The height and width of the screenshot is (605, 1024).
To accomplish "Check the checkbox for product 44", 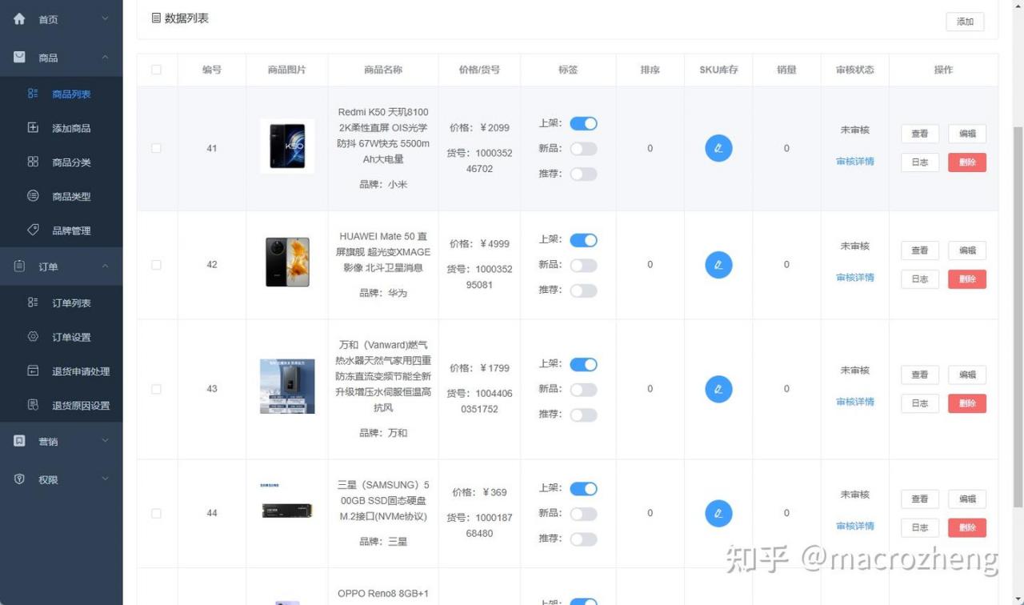I will 156,513.
